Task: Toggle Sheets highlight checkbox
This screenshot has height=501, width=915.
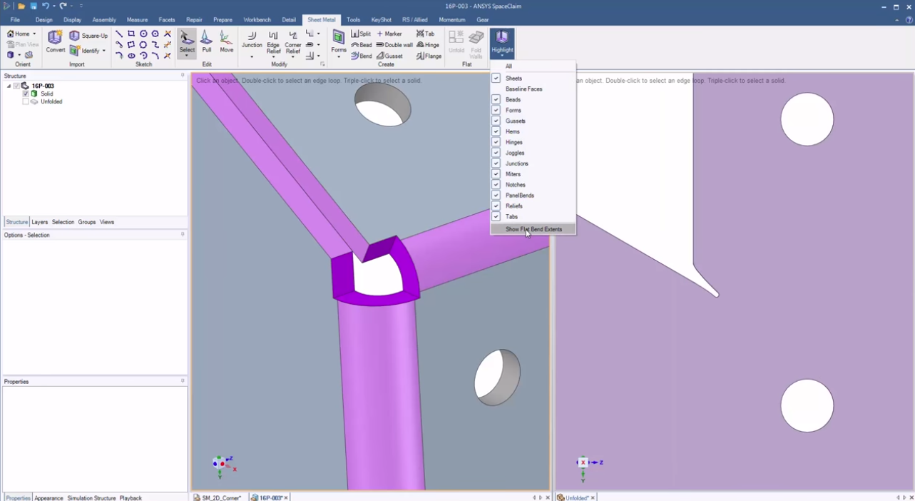Action: coord(496,78)
